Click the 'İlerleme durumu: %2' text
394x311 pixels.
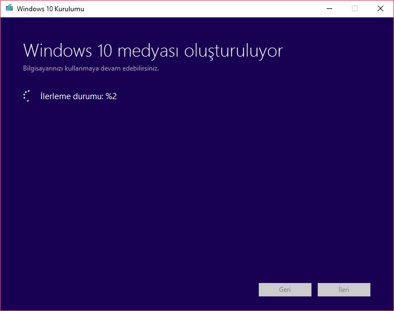79,96
